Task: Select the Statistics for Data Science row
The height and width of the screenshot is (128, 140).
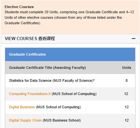Action: [x=70, y=80]
